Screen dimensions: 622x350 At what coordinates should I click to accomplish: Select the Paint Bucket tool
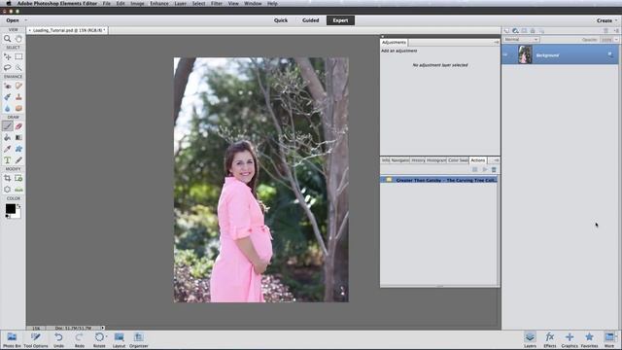tap(7, 137)
